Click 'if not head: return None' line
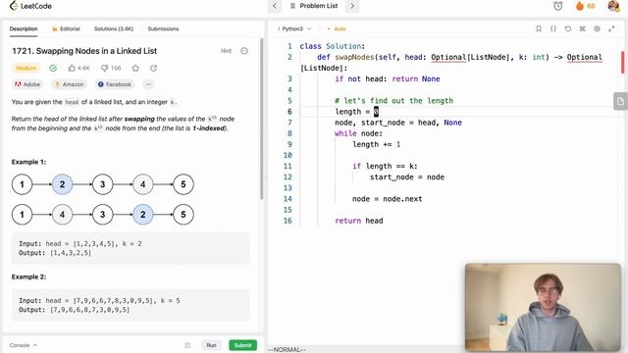 point(388,78)
